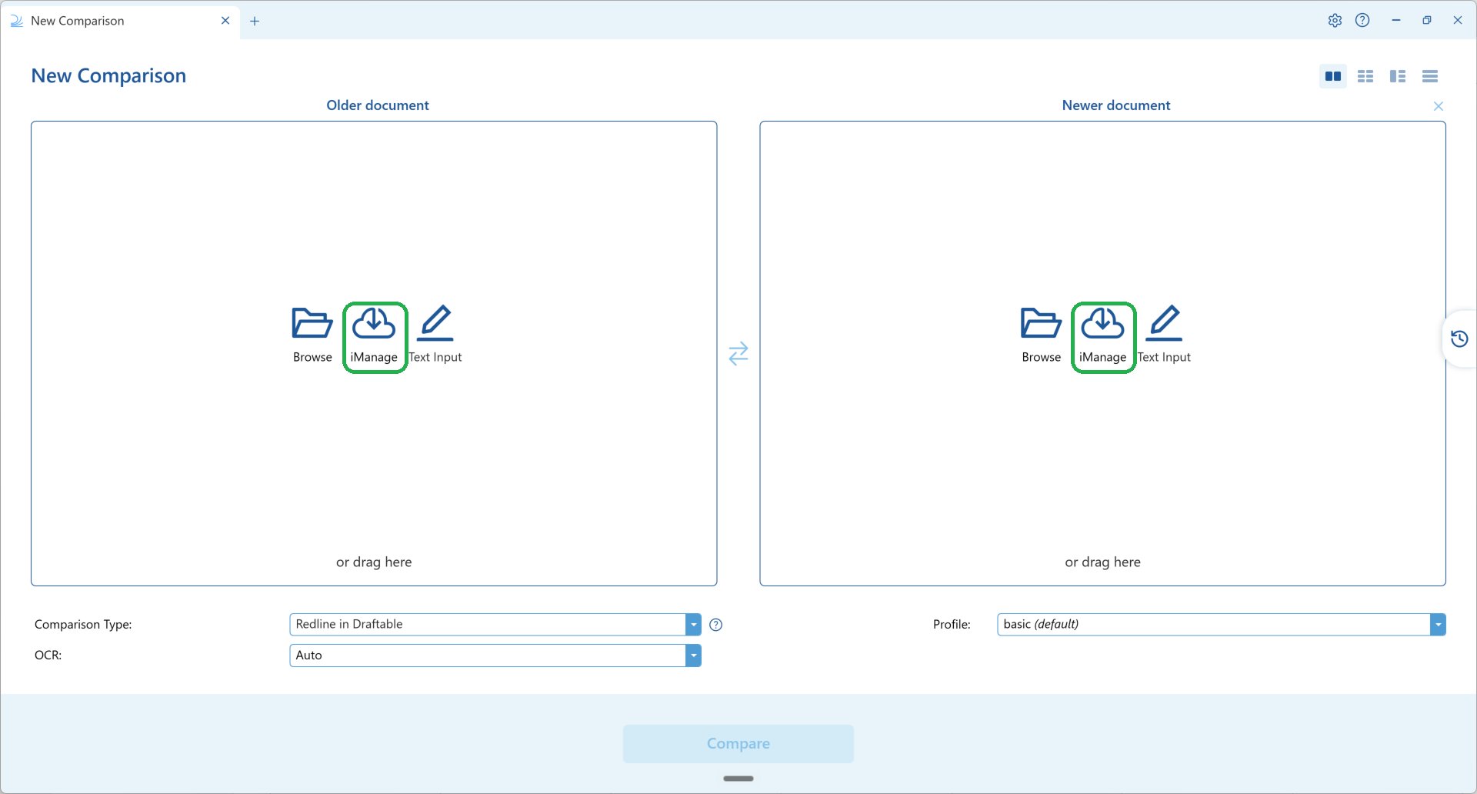This screenshot has height=794, width=1477.
Task: Switch to the grid layout view
Action: [1365, 76]
